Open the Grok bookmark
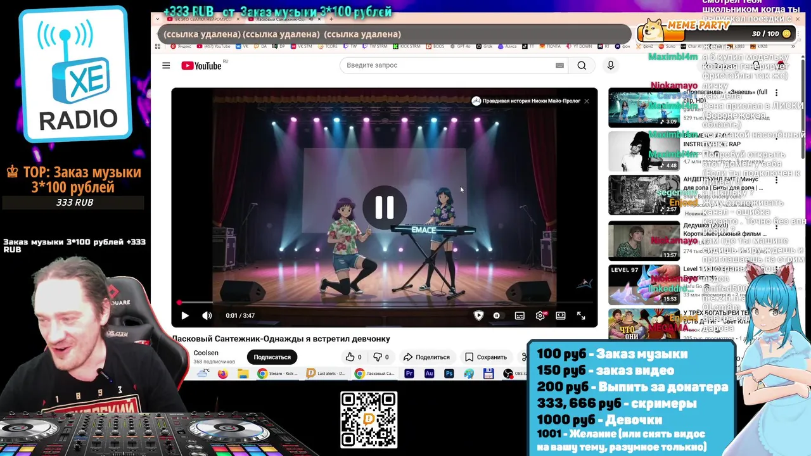811x456 pixels. (x=484, y=46)
